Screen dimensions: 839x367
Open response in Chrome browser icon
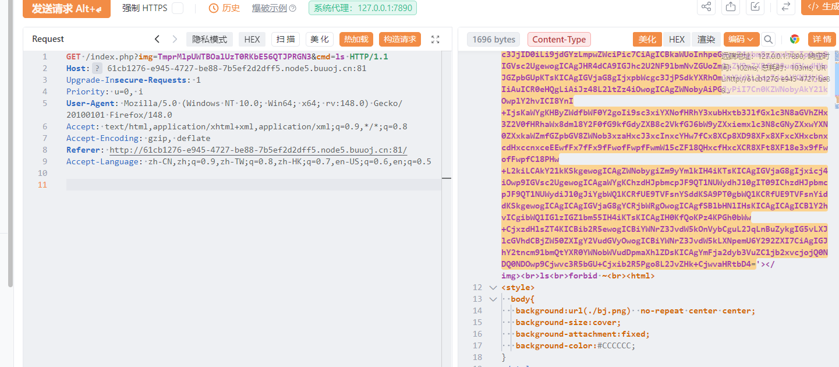click(x=794, y=40)
